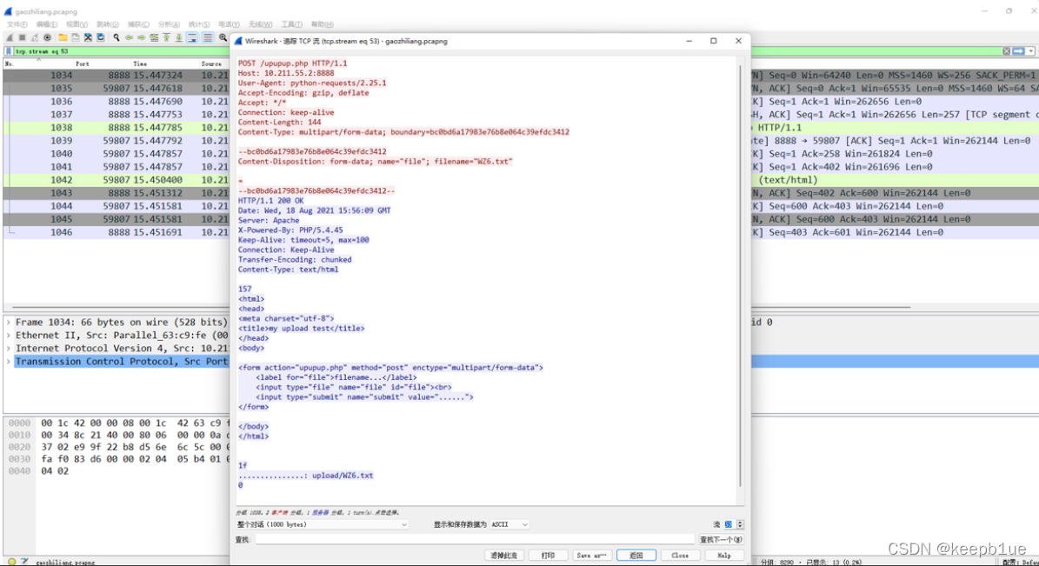Viewport: 1039px width, 566px height.
Task: Select packet row 1038
Action: coord(117,128)
